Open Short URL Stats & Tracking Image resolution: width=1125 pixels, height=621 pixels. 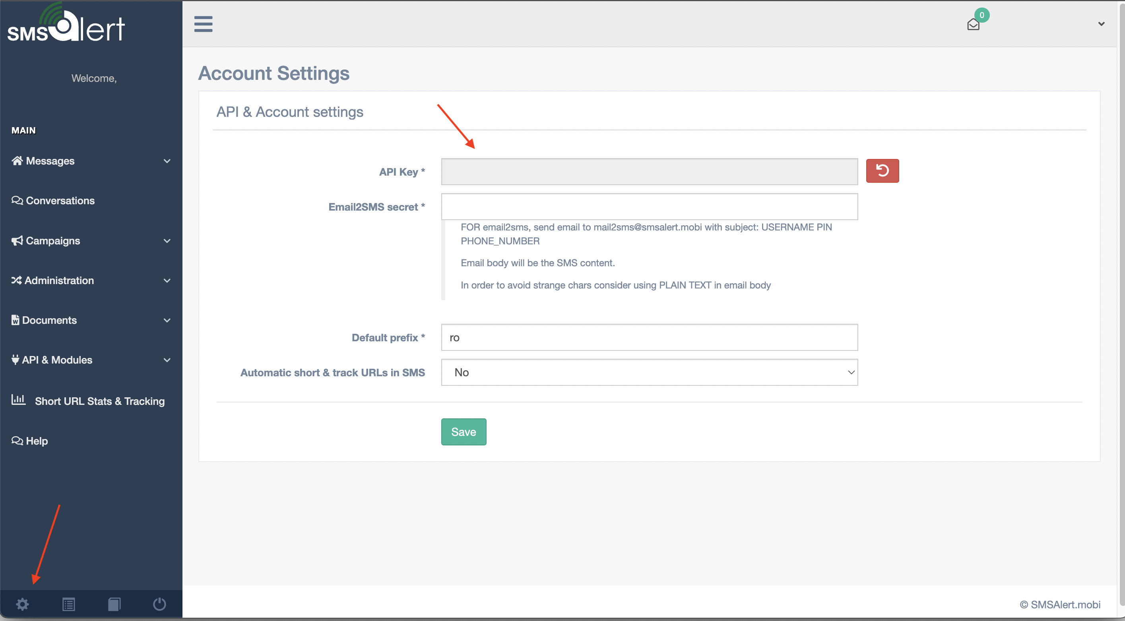99,401
